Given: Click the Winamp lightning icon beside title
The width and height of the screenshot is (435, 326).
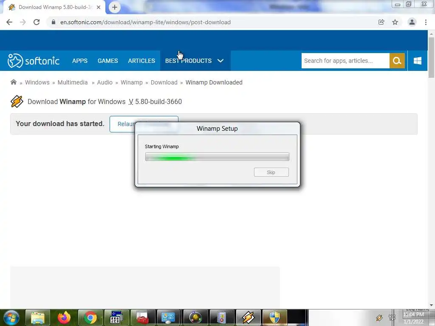Looking at the screenshot, I should [17, 101].
